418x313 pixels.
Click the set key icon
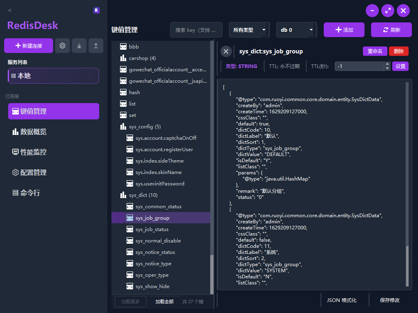pos(123,115)
